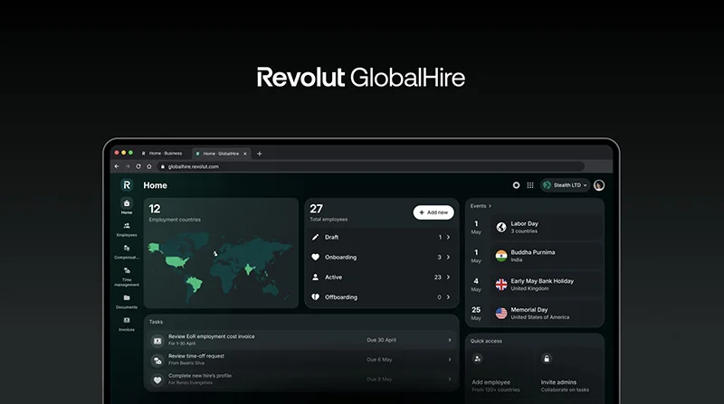Open a new browser tab
The width and height of the screenshot is (724, 404).
(x=260, y=154)
